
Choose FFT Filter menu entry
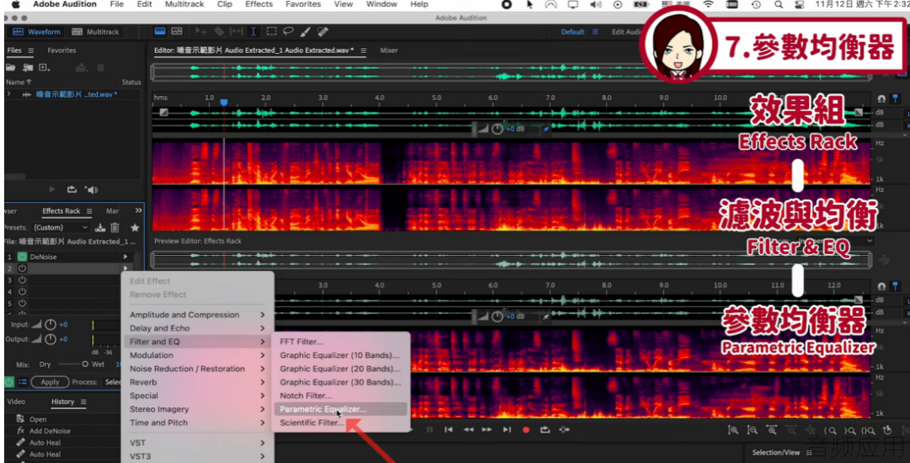[x=340, y=341]
